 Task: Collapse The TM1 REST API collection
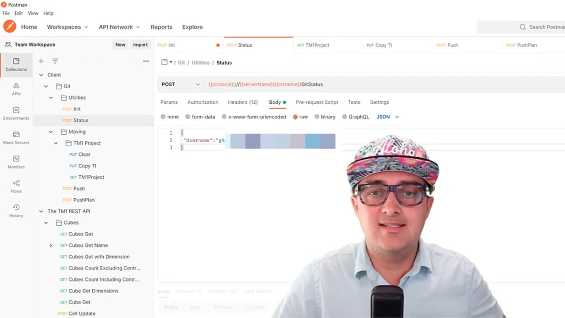[x=41, y=211]
